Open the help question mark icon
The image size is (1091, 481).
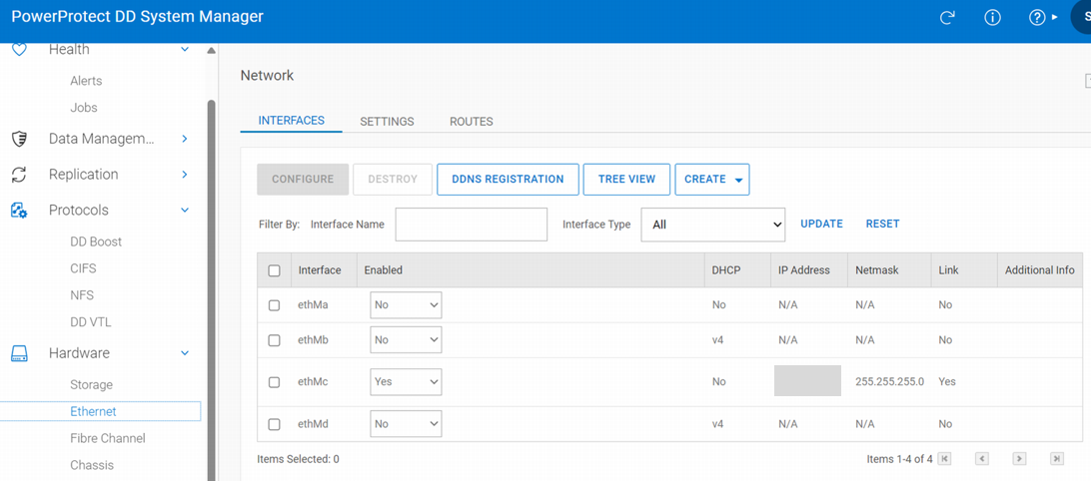tap(1037, 18)
